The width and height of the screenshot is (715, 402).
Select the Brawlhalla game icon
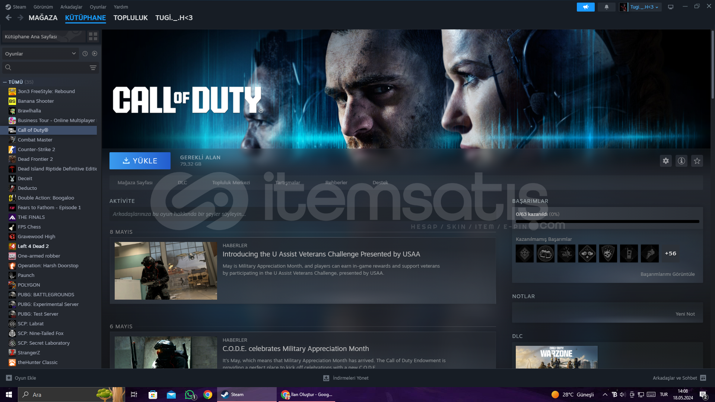click(12, 111)
